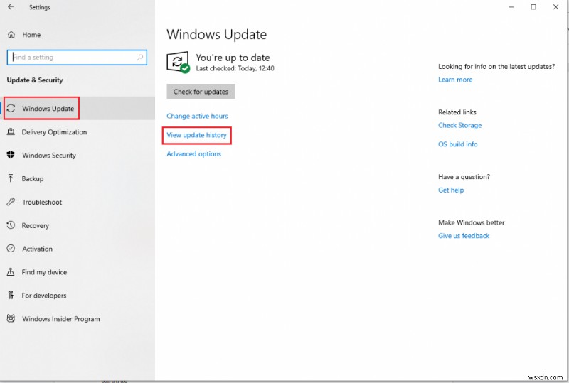The image size is (569, 383).
Task: Click the Get help link
Action: coord(451,190)
